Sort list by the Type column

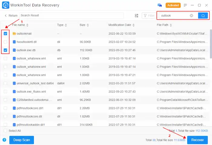click(x=66, y=25)
